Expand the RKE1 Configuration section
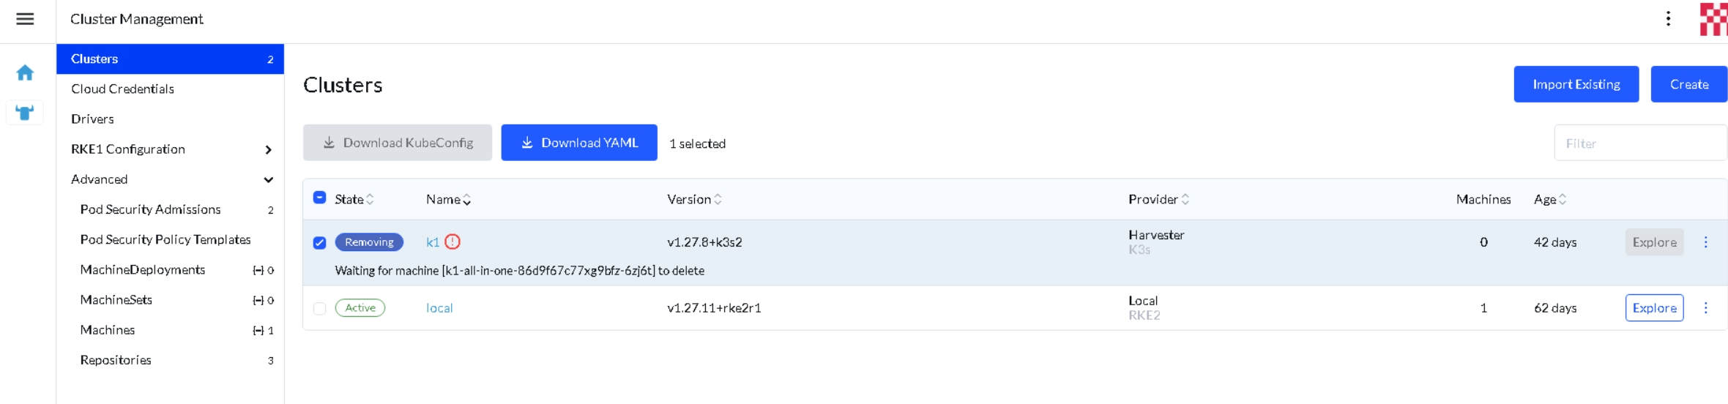 pos(268,149)
